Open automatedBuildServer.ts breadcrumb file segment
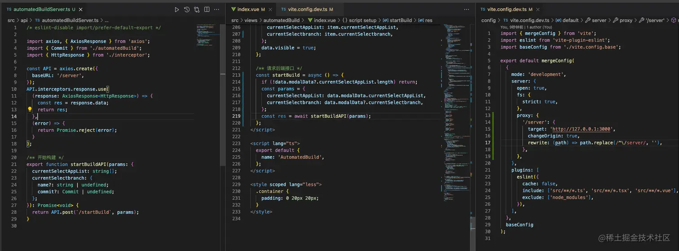The height and width of the screenshot is (251, 679). pyautogui.click(x=66, y=20)
